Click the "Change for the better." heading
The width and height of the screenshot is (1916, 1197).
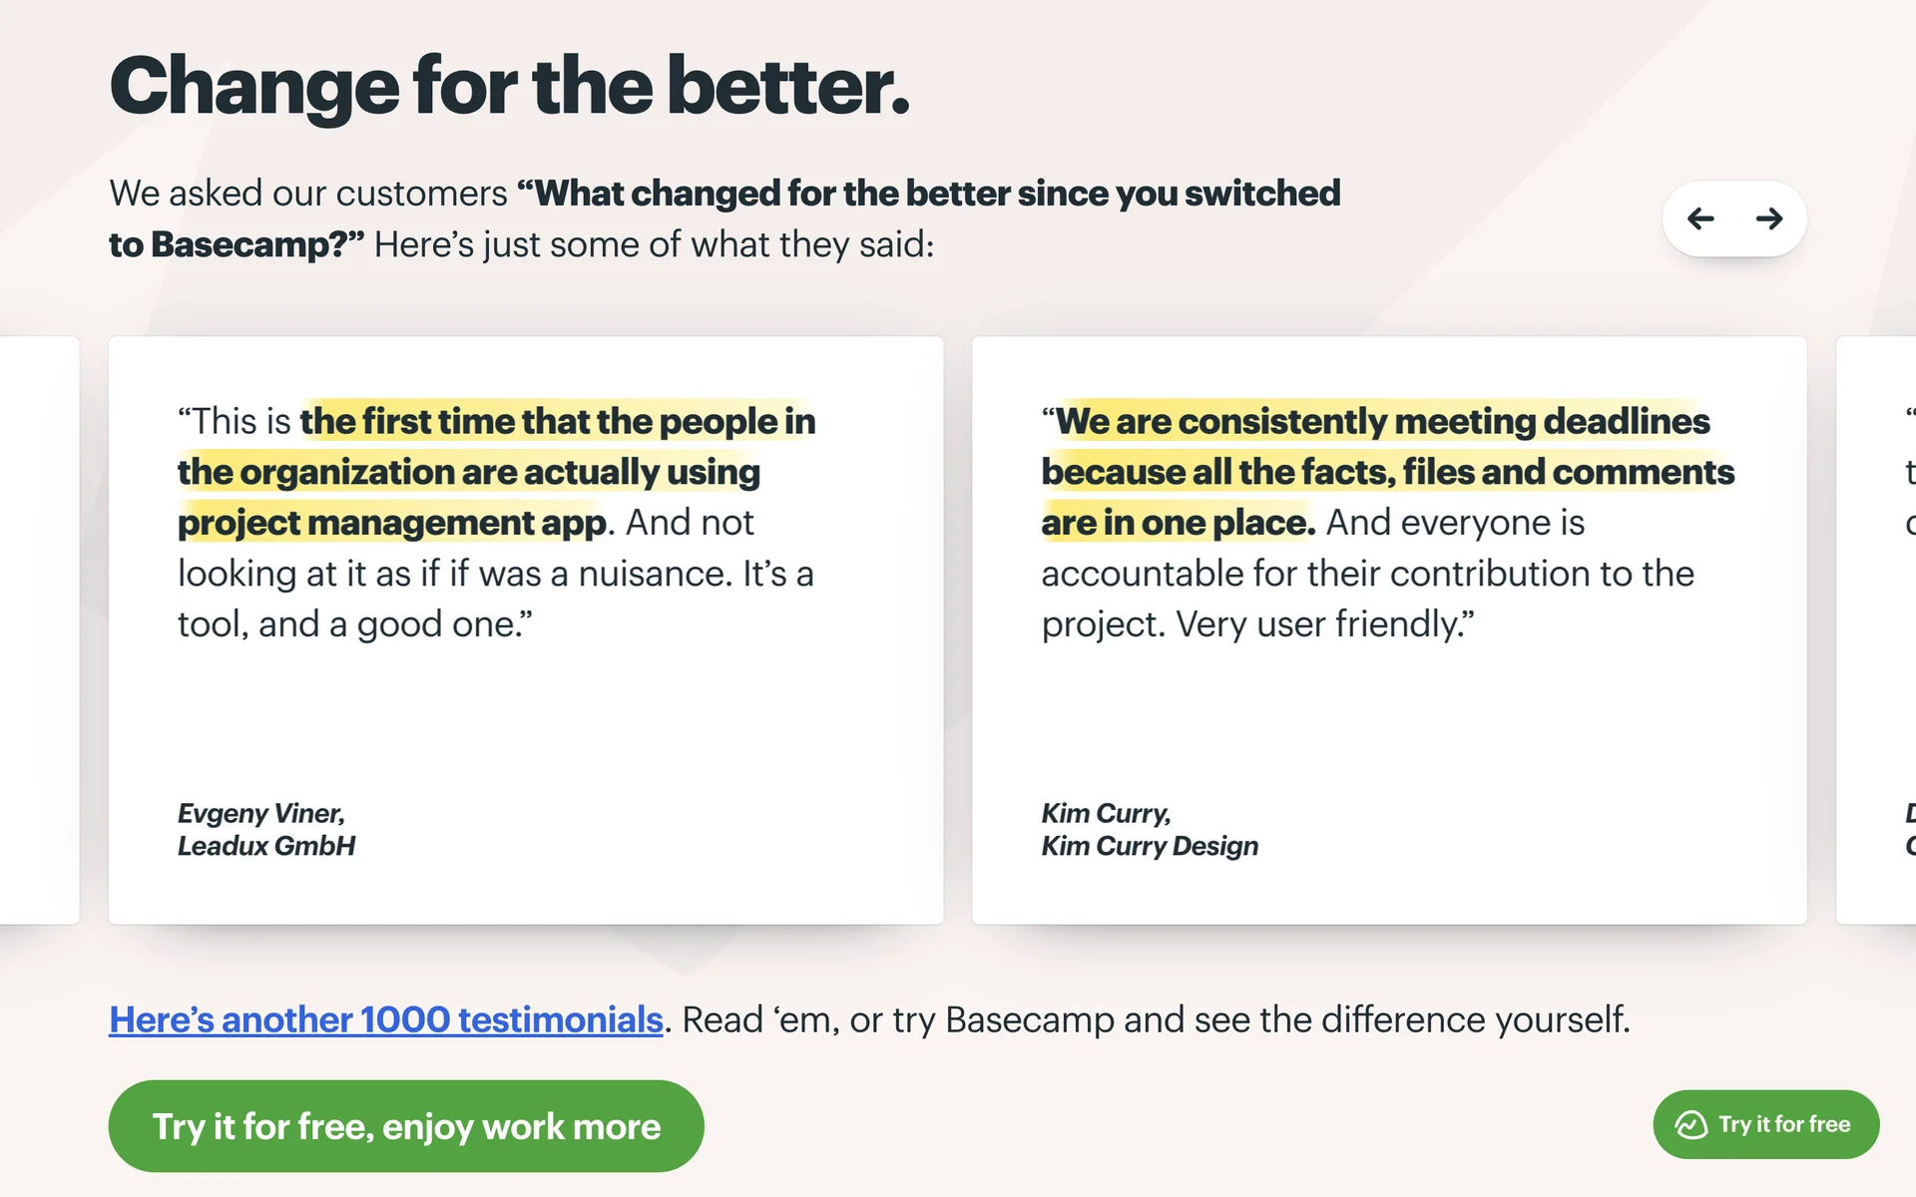[x=509, y=87]
